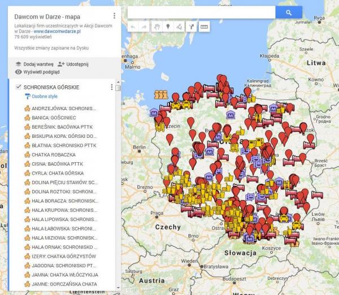Select IZERY: CHATKA GÓRZYSTÓW entry
This screenshot has height=295, width=339.
coord(64,257)
